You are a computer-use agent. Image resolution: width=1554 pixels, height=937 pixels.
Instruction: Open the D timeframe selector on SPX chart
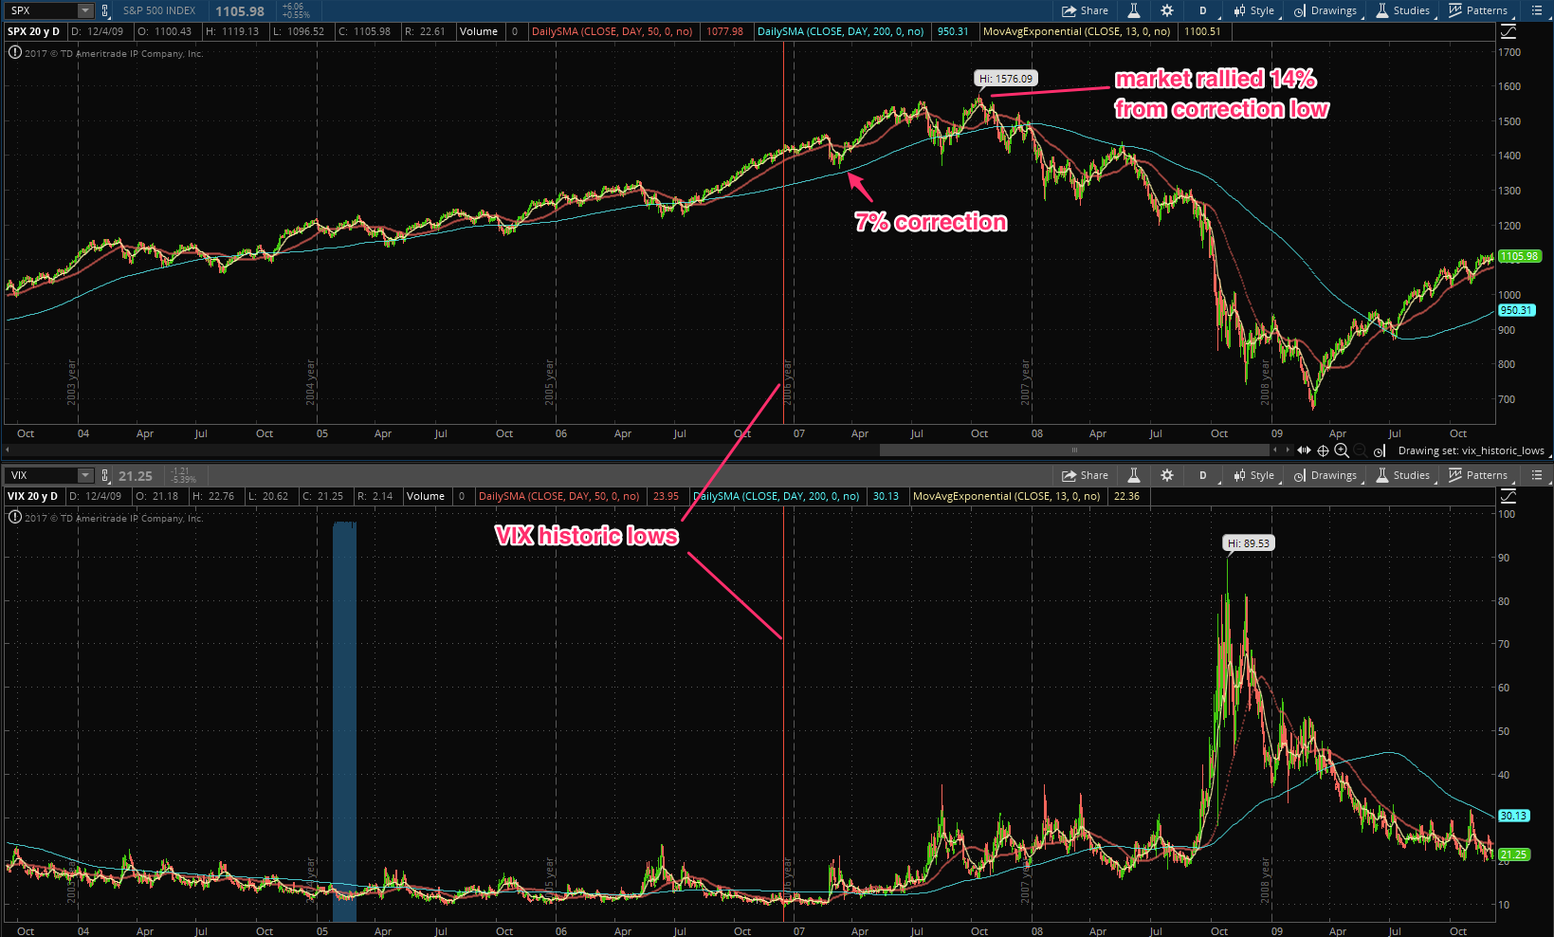click(x=1202, y=10)
